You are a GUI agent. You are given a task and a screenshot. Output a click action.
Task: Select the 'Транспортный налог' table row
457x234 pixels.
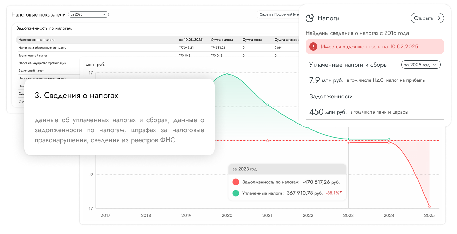pyautogui.click(x=33, y=55)
